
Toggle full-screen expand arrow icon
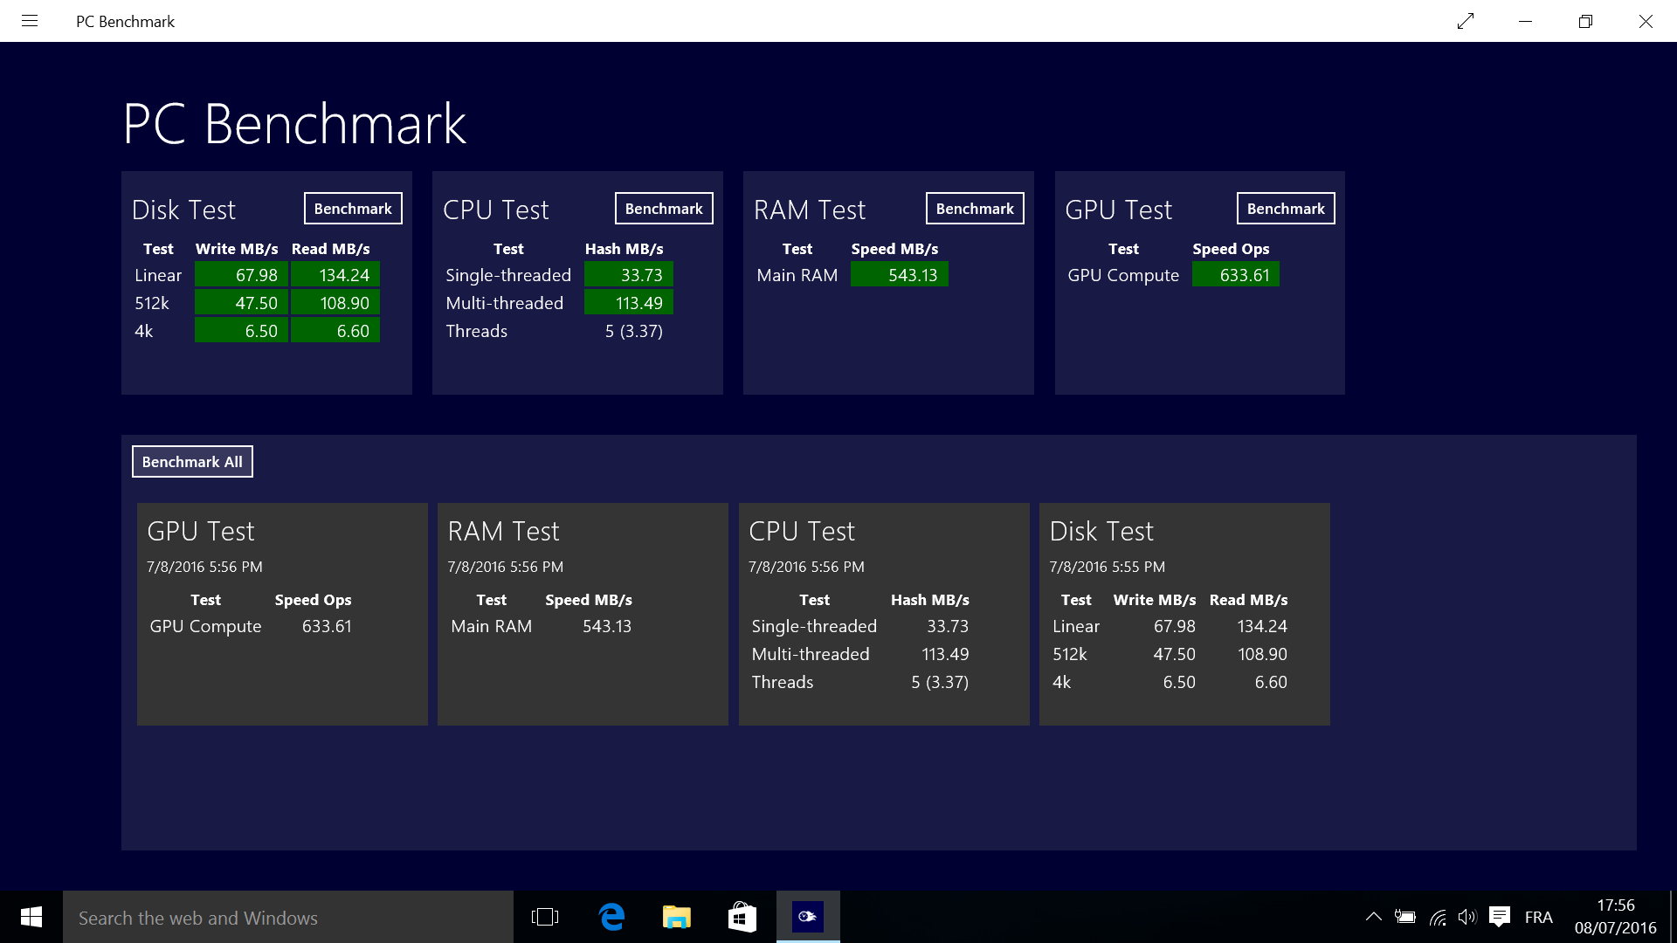1466,21
